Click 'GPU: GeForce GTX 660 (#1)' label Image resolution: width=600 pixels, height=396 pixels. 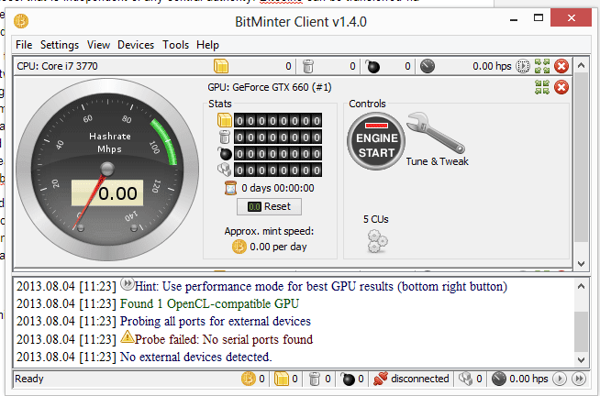point(270,87)
